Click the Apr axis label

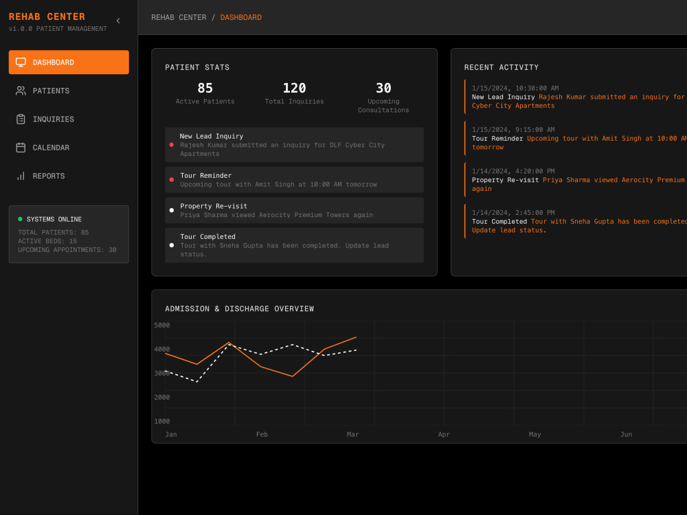[x=444, y=435]
